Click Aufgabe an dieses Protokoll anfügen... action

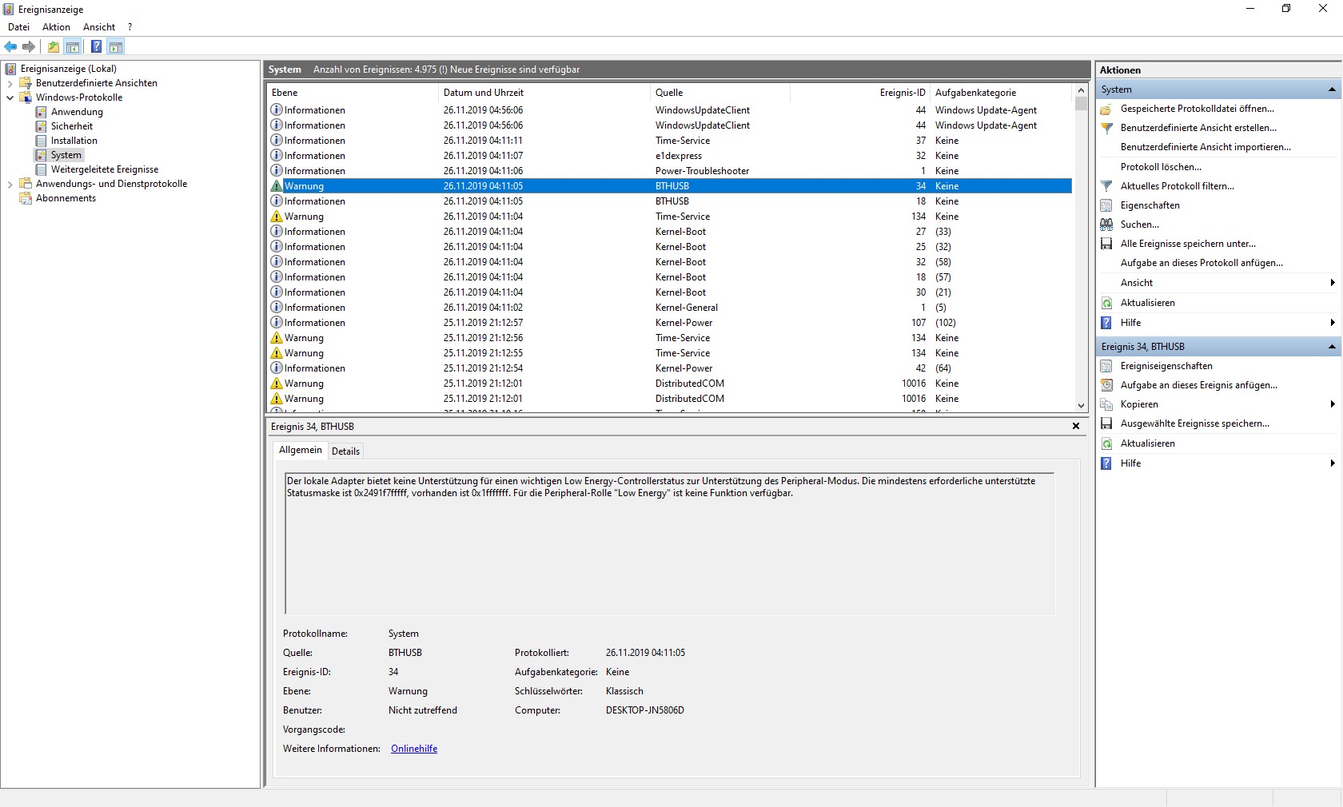click(x=1202, y=263)
